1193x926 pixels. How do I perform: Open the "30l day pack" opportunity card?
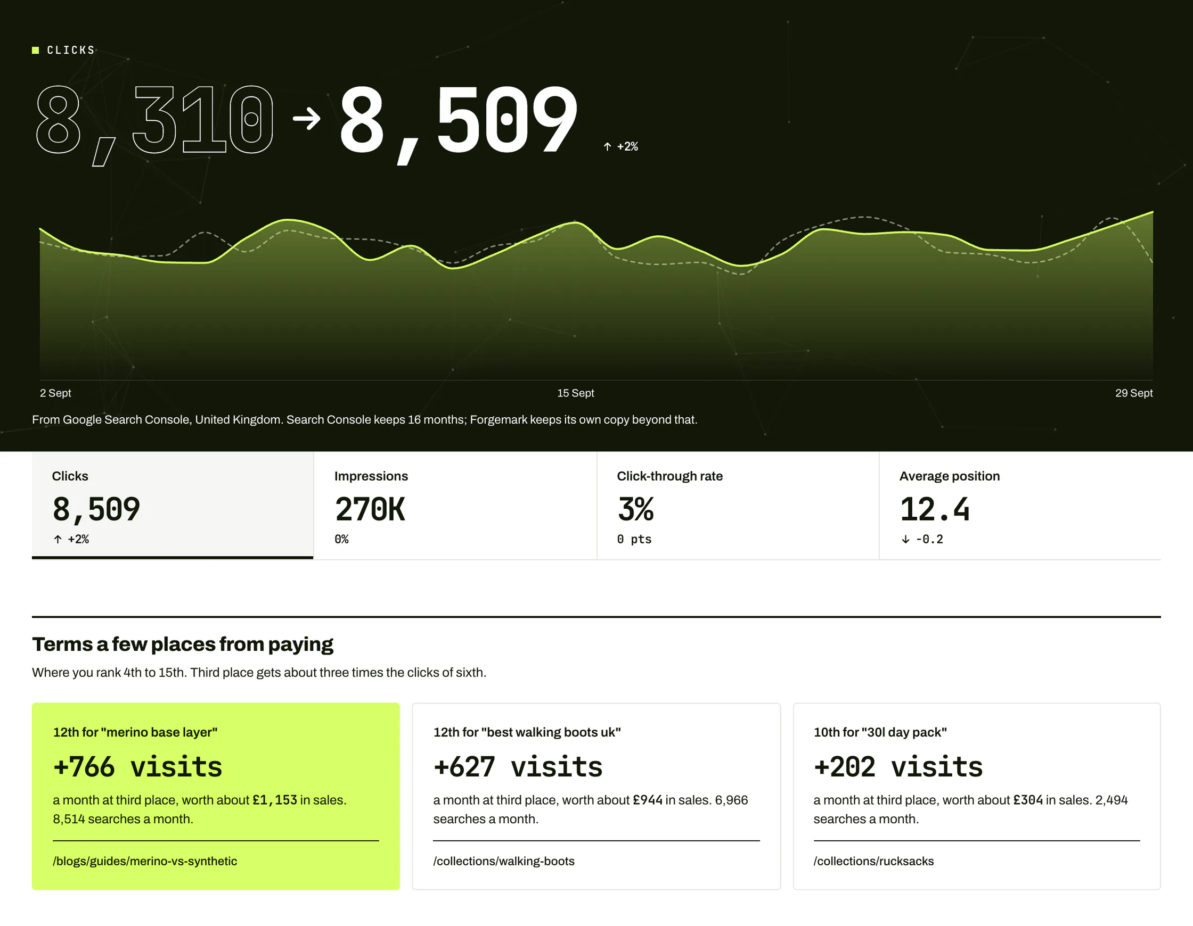[977, 796]
